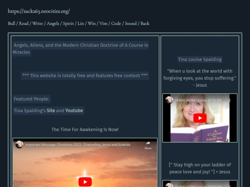Go to the Lin page link
The height and width of the screenshot is (187, 250).
pos(81,24)
